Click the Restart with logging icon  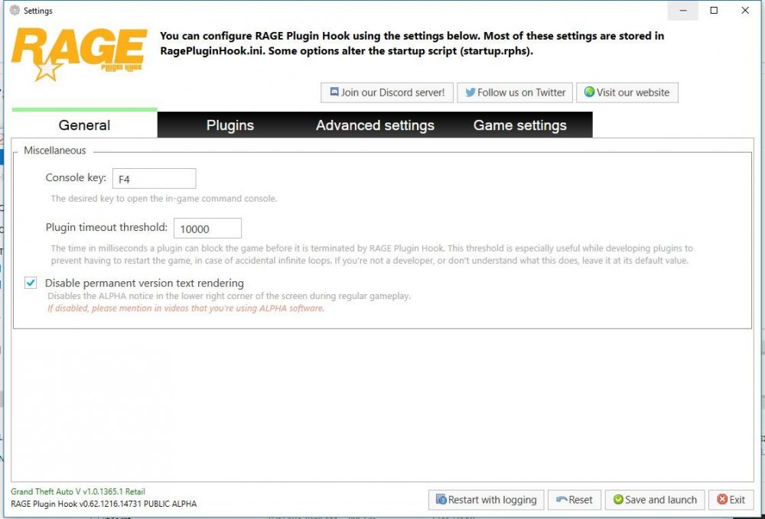(x=441, y=499)
